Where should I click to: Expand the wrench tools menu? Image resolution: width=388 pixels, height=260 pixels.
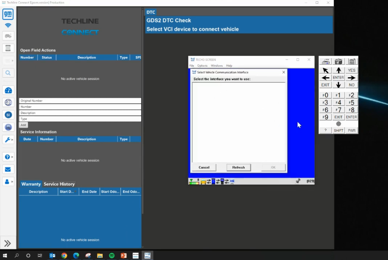tap(8, 140)
